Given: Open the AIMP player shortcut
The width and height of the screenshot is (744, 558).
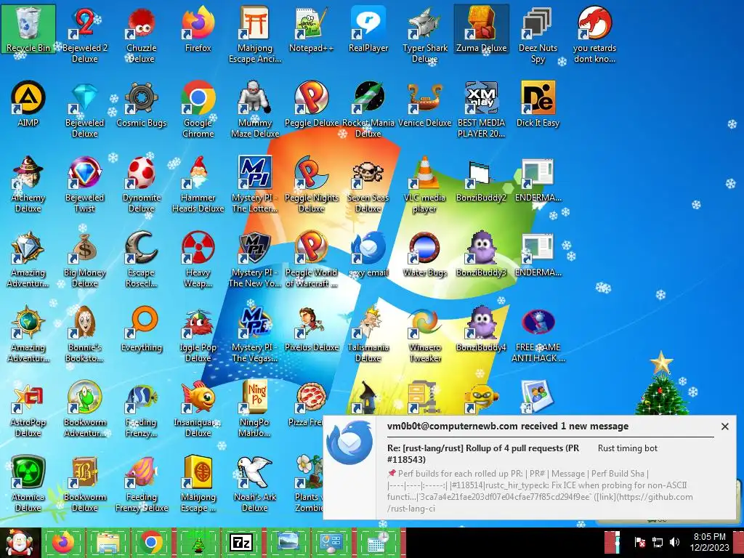Looking at the screenshot, I should 28,105.
